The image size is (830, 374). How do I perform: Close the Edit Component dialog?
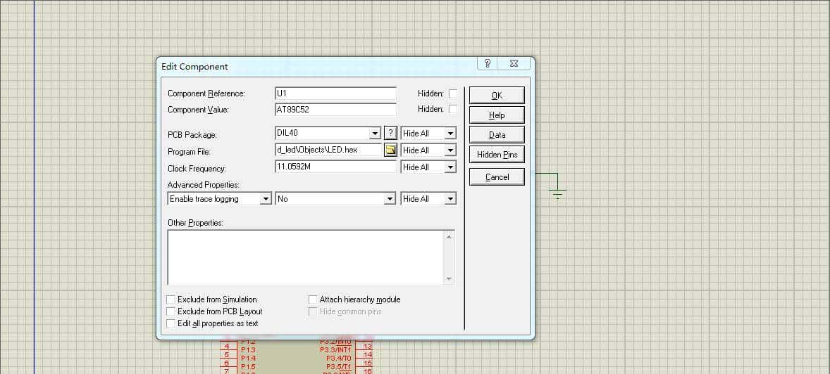(x=514, y=63)
